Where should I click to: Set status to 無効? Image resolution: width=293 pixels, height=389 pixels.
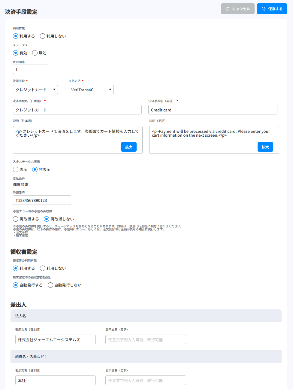35,53
